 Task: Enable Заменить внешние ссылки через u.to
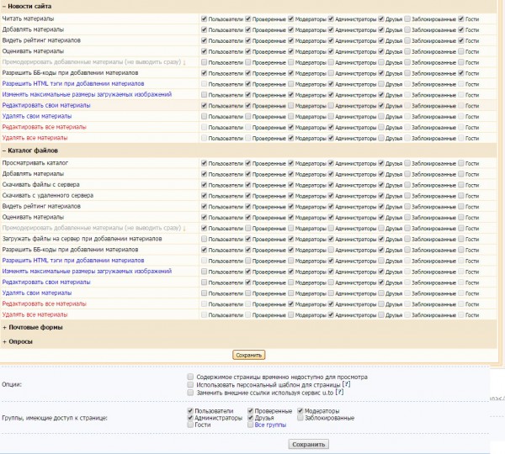pos(190,393)
